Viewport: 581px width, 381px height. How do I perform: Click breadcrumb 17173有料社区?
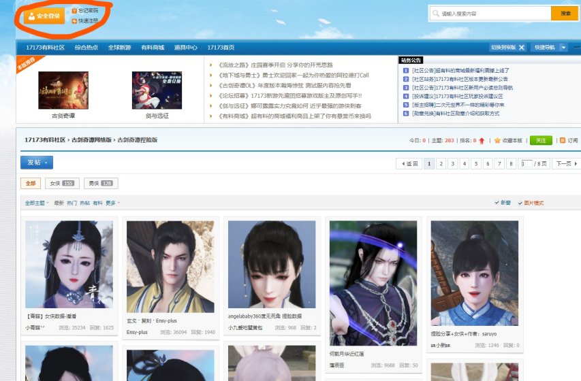[x=45, y=140]
